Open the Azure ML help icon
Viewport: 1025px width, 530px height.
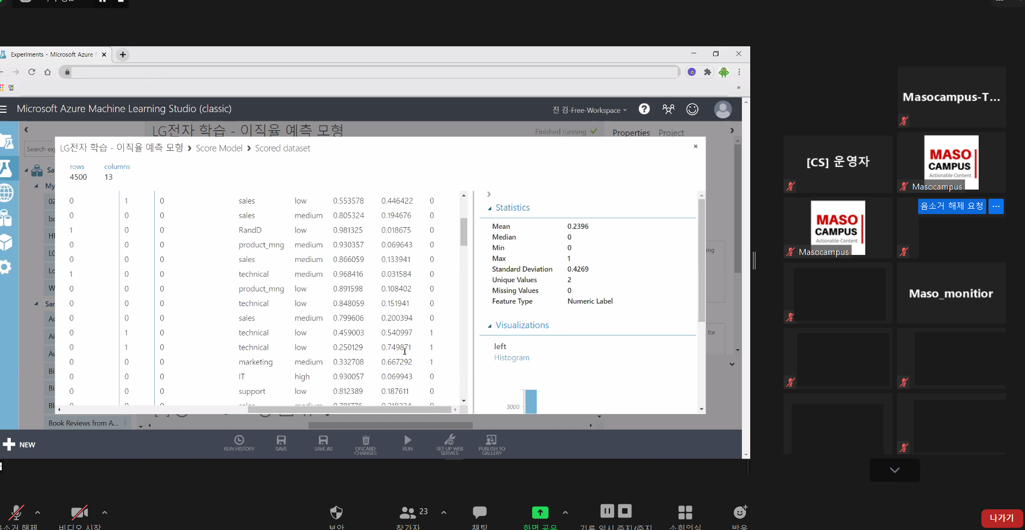point(644,109)
